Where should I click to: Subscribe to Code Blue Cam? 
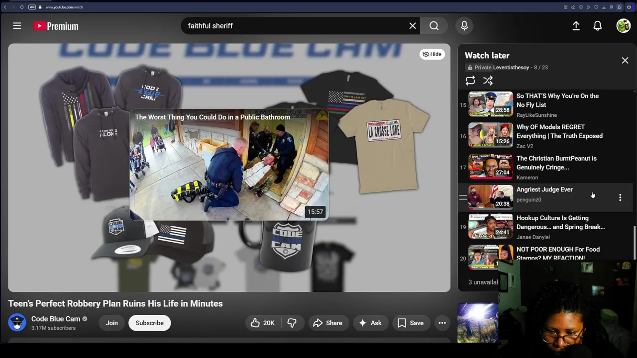tap(150, 323)
